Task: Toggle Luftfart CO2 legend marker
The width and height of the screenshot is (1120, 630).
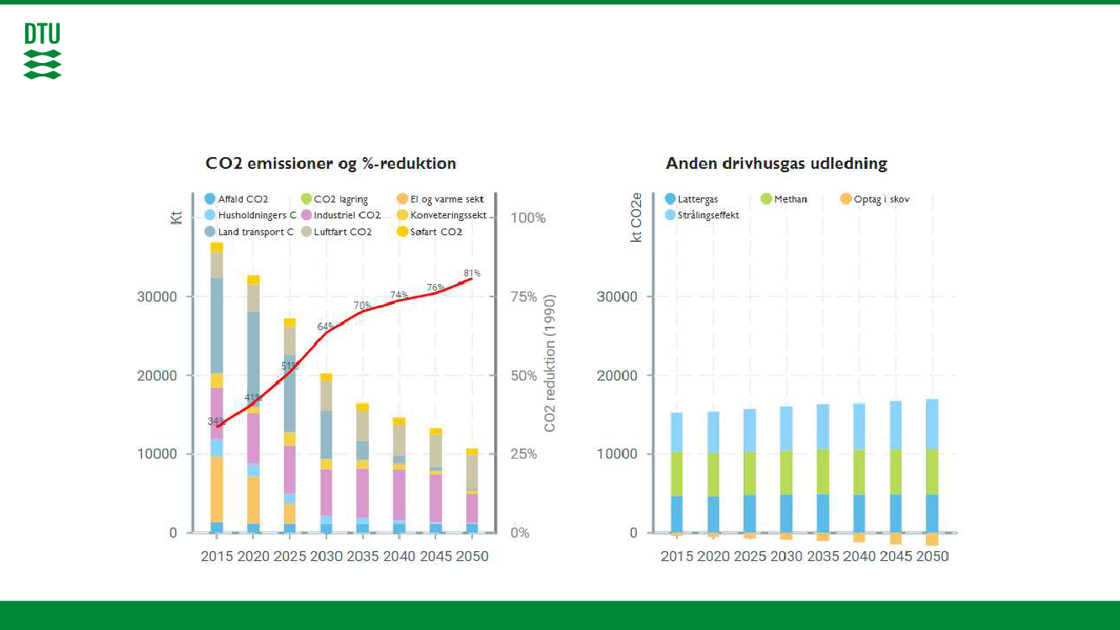Action: click(306, 231)
